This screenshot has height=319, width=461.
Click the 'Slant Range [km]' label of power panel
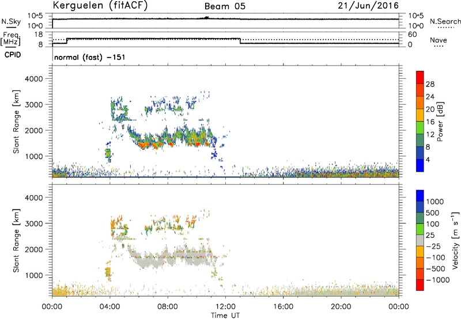pyautogui.click(x=16, y=121)
